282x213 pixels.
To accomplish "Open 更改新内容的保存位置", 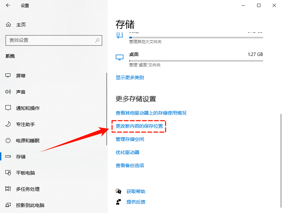I will pos(139,126).
